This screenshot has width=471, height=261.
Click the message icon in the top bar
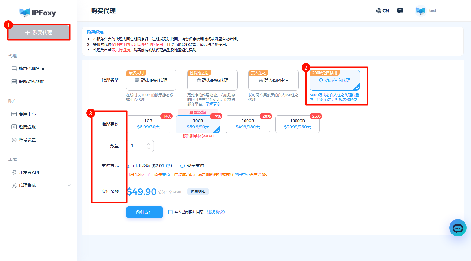pos(400,11)
